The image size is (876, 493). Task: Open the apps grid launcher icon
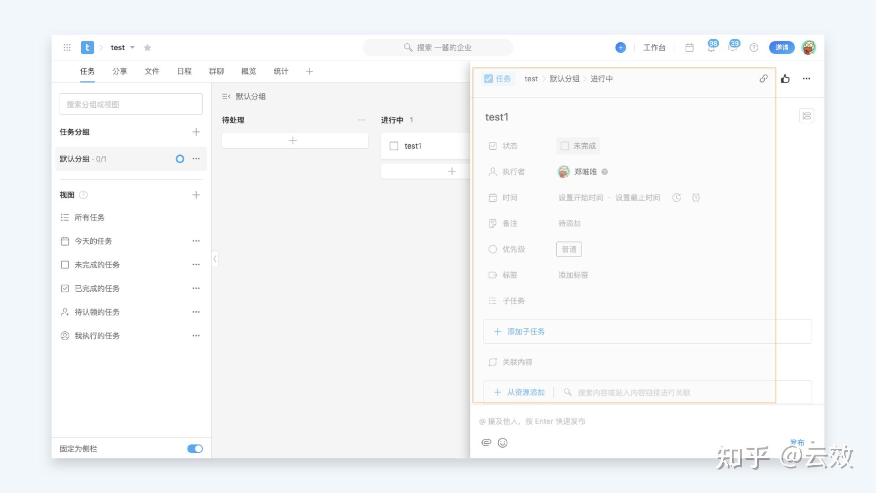[x=67, y=47]
